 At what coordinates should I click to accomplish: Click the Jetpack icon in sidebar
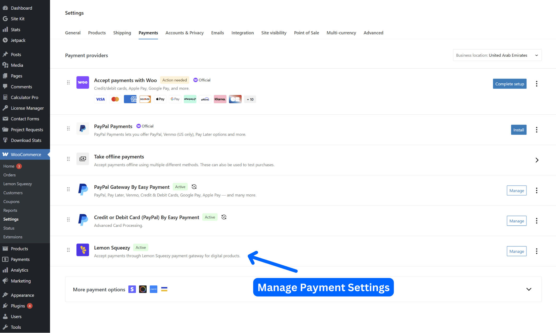[5, 40]
